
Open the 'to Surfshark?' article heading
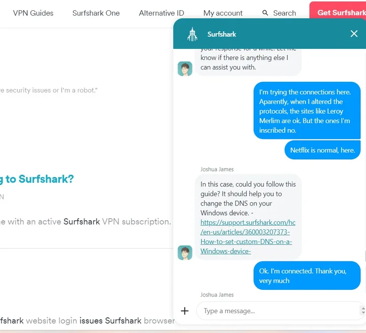pos(37,179)
